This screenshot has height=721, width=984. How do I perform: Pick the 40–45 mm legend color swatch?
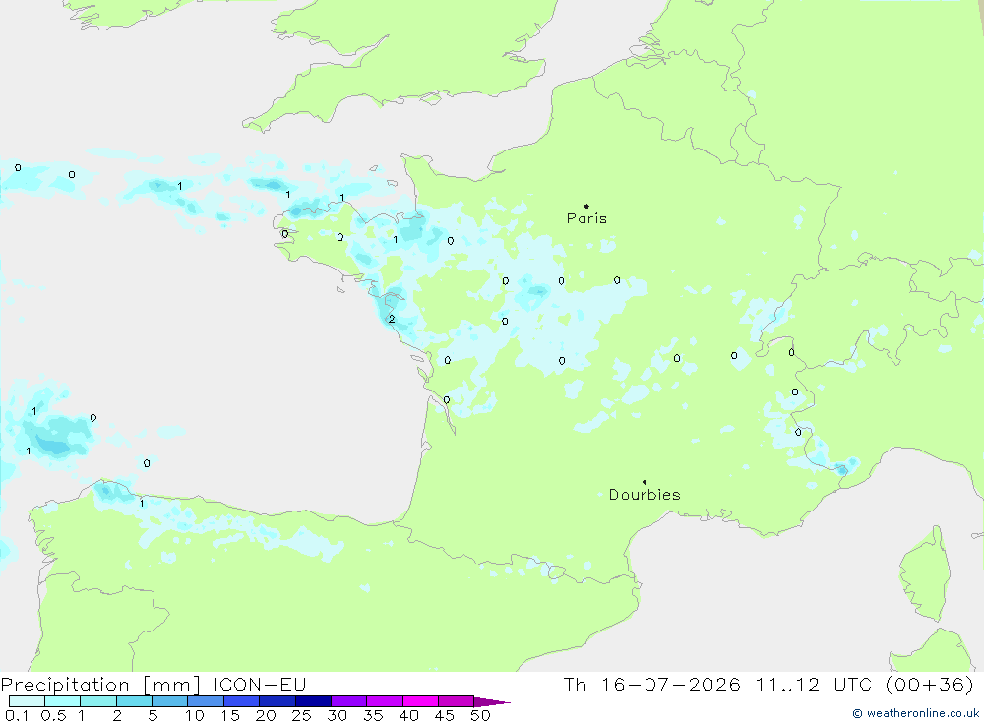pyautogui.click(x=420, y=701)
